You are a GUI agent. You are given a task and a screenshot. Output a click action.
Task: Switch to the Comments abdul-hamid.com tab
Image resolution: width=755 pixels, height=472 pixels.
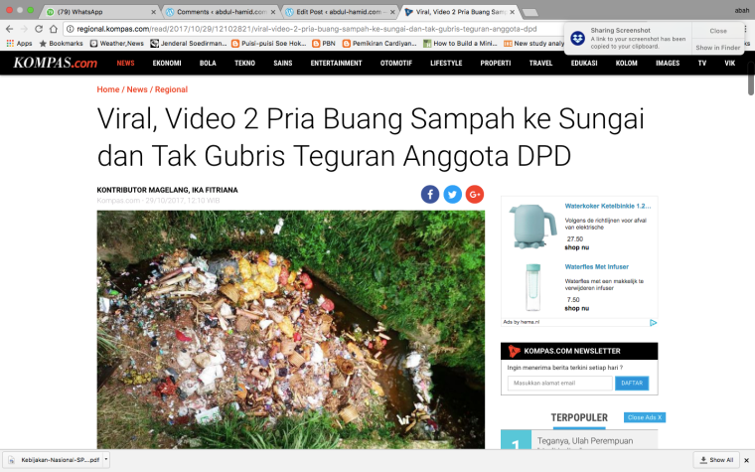[220, 12]
